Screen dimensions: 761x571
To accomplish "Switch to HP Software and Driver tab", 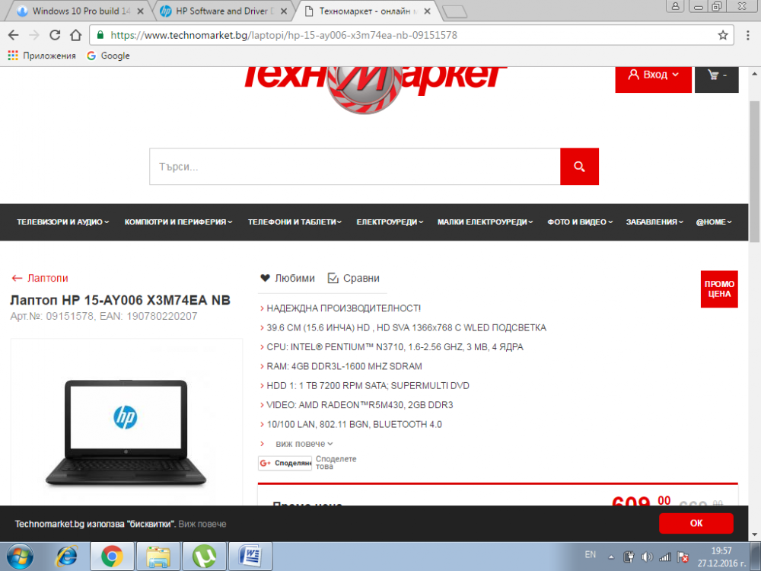I will [x=223, y=11].
